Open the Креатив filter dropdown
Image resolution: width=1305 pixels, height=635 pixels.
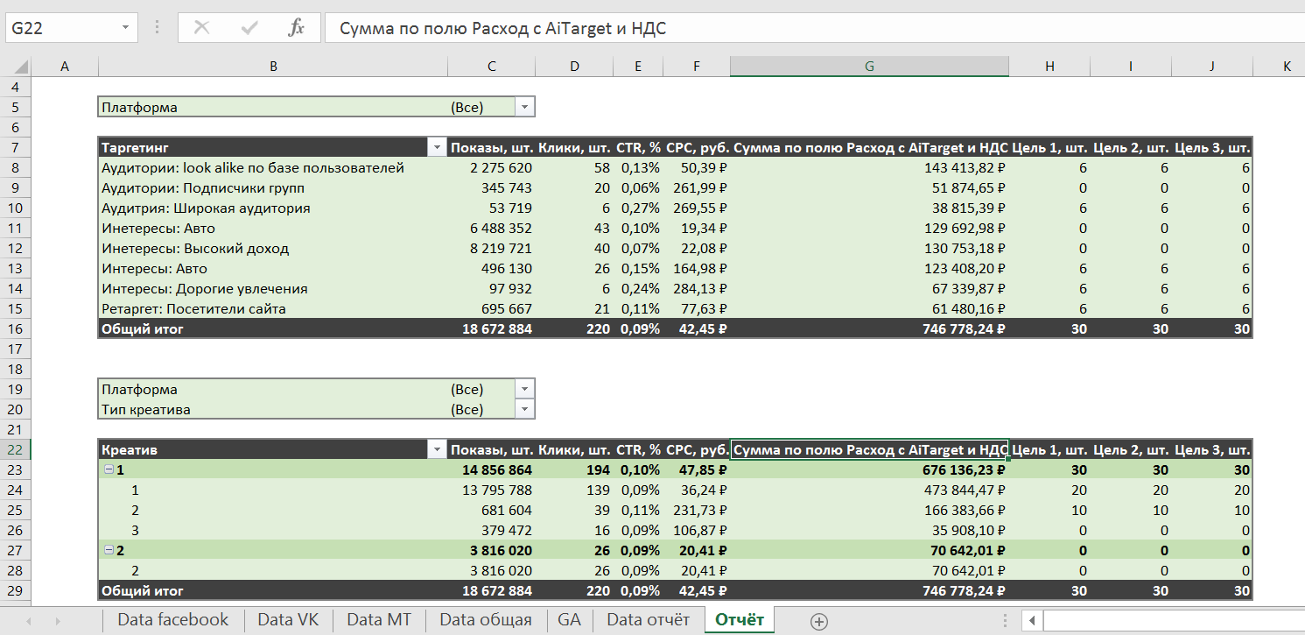436,449
